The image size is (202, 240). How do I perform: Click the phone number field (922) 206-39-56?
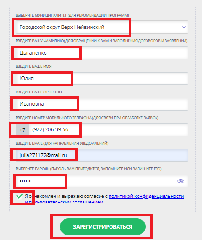109,129
